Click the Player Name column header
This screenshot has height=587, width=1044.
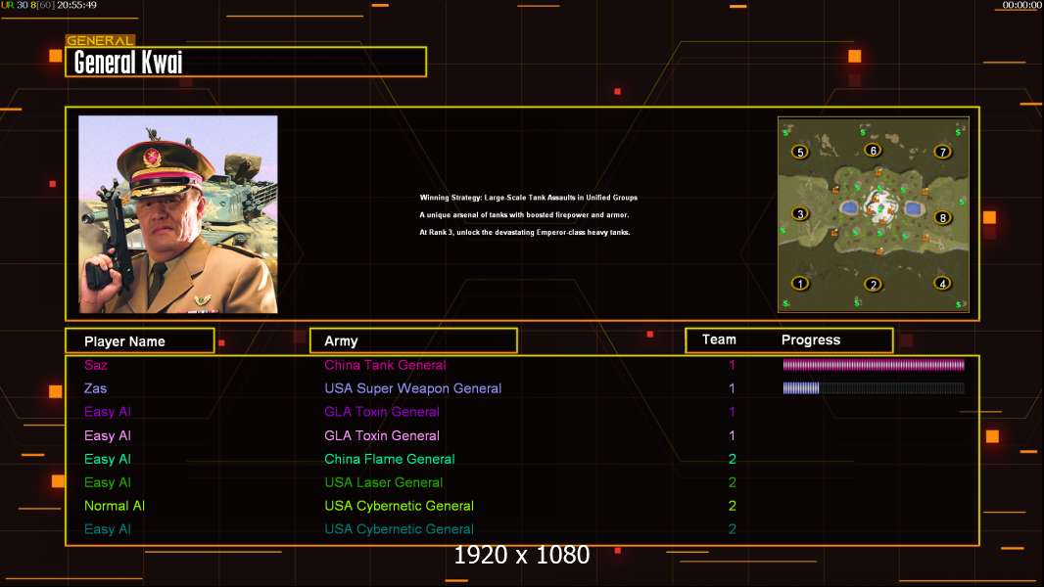coord(140,341)
